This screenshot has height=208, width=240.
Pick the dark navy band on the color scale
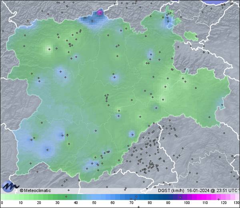(x=166, y=197)
